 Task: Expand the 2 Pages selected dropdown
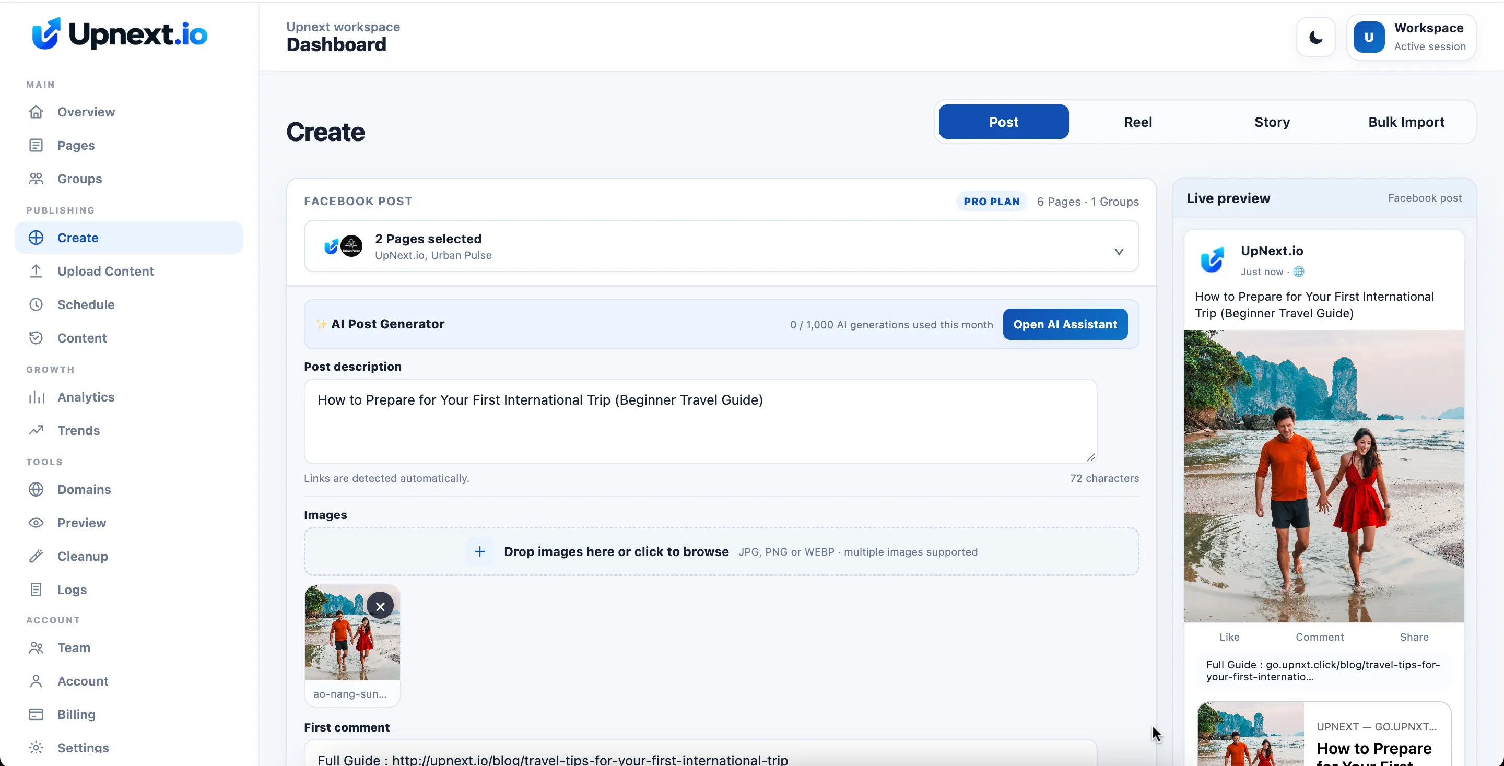coord(721,246)
